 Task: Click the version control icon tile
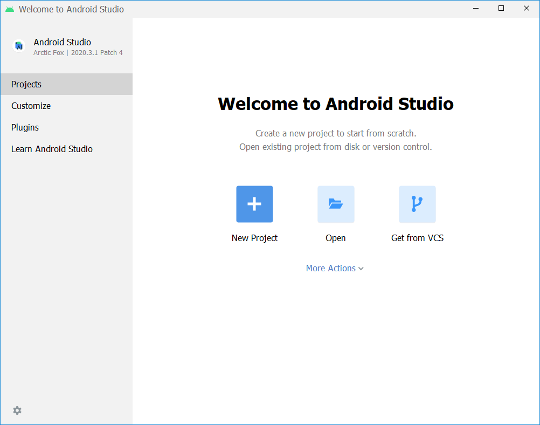pyautogui.click(x=417, y=204)
